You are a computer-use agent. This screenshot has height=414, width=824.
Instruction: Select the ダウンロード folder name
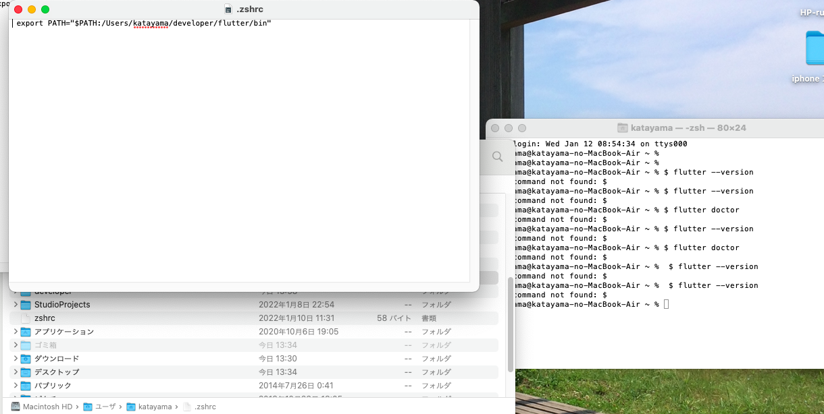pyautogui.click(x=57, y=359)
